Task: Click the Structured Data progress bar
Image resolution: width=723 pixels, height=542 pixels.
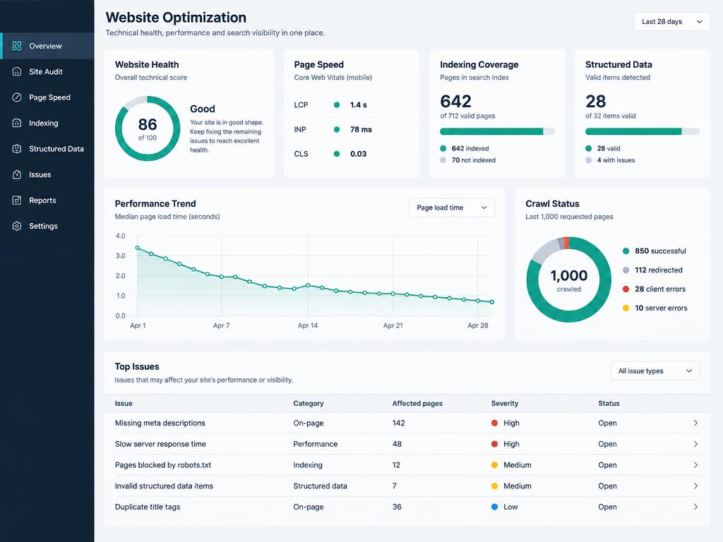Action: (x=643, y=131)
